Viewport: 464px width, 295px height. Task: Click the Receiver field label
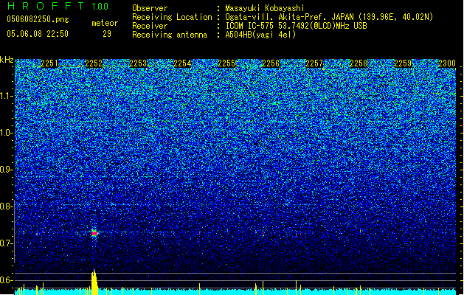click(x=150, y=26)
